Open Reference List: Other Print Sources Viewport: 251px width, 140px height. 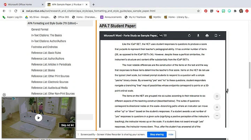click(50, 76)
